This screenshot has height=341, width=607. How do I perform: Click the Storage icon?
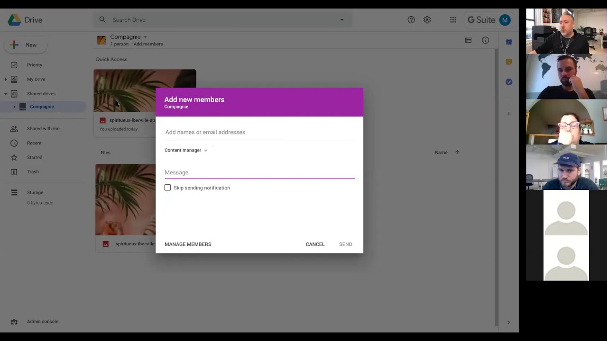tap(14, 192)
